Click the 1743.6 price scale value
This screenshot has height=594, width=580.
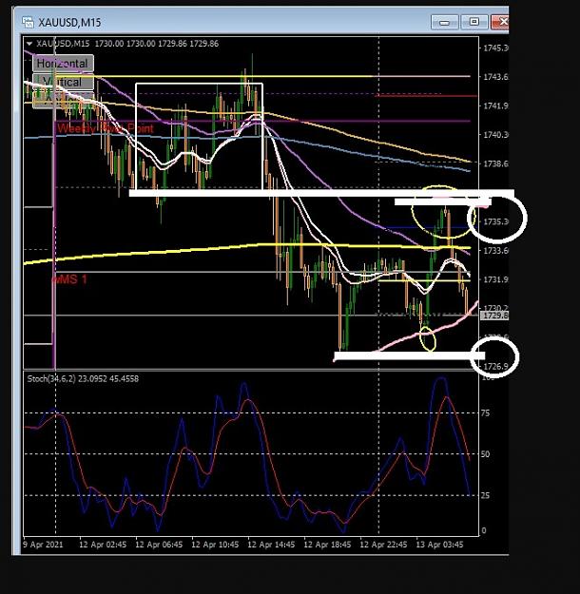coord(495,77)
